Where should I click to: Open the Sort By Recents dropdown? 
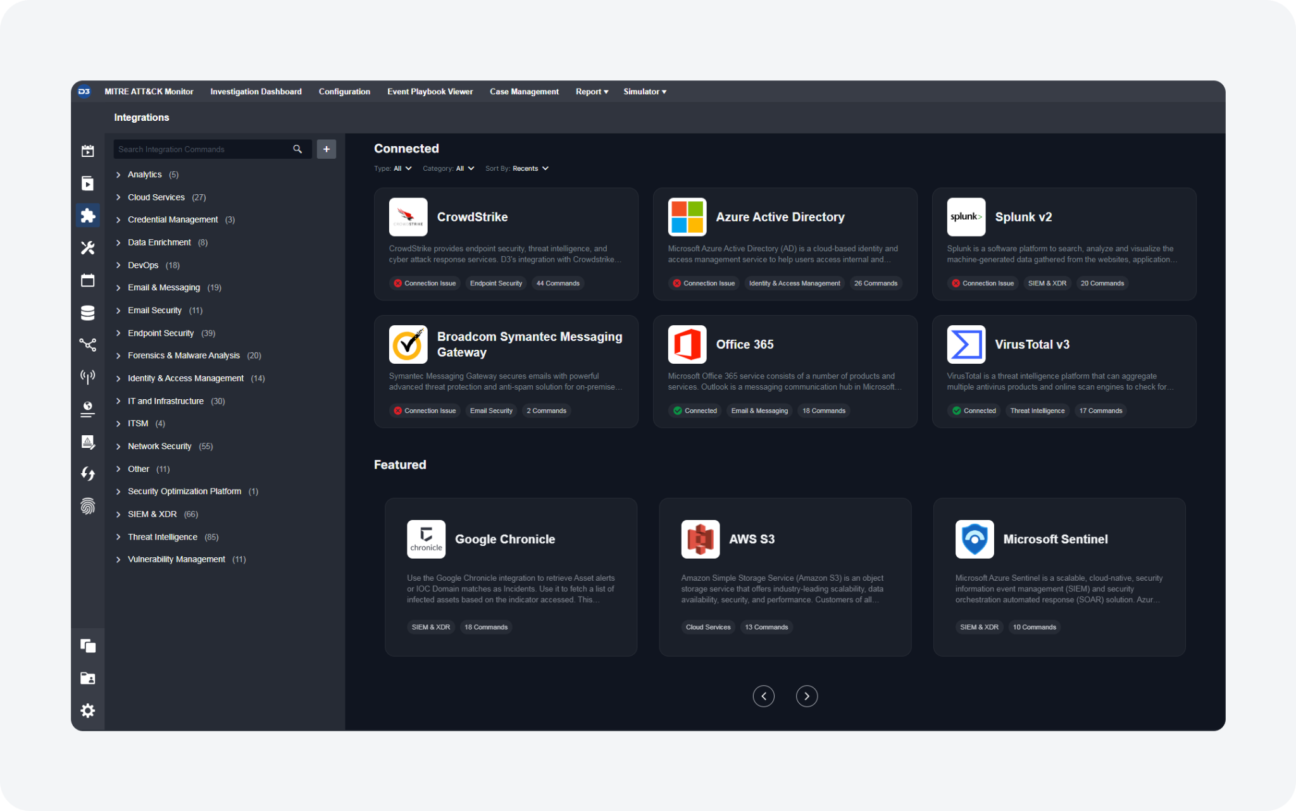[530, 168]
